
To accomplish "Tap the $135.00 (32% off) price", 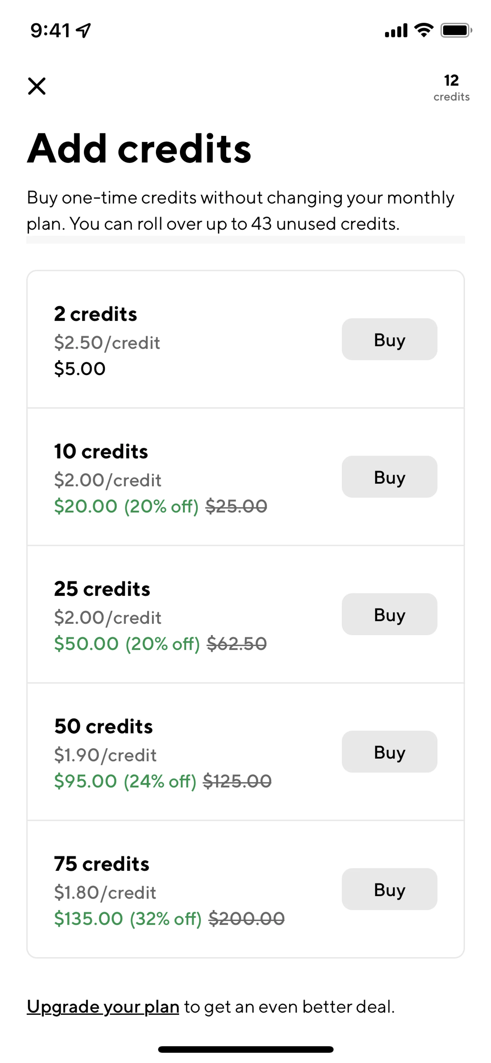I will coord(128,919).
